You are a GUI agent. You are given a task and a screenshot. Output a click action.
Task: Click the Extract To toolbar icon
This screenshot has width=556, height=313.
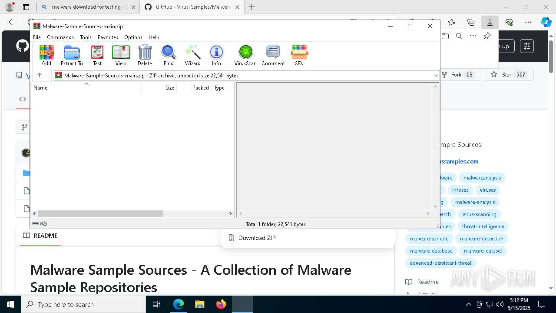pos(72,55)
